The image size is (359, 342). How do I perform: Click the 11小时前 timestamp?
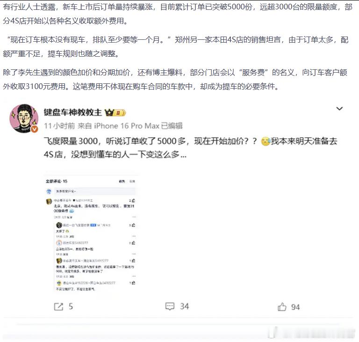59,126
